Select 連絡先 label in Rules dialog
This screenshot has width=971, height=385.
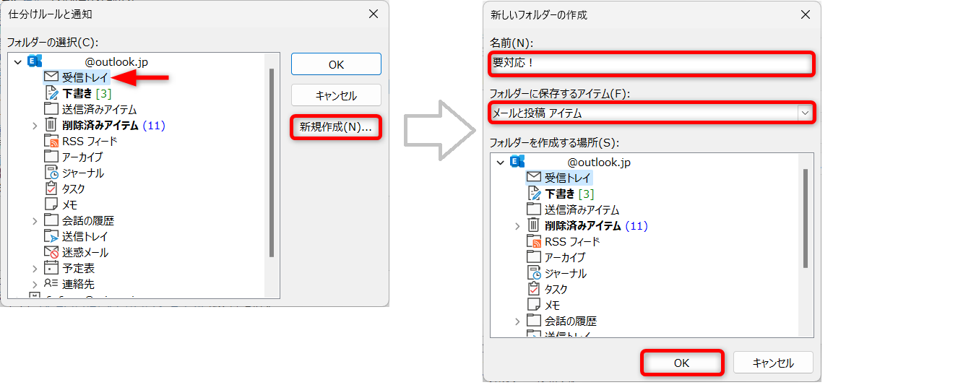click(78, 284)
